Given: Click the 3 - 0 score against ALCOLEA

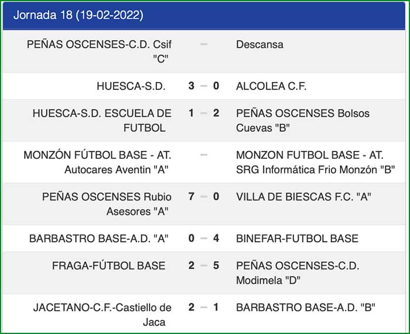Looking at the screenshot, I should tap(203, 86).
